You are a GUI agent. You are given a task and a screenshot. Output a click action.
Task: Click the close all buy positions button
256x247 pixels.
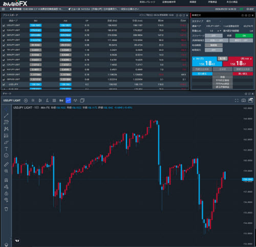pyautogui.click(x=243, y=69)
